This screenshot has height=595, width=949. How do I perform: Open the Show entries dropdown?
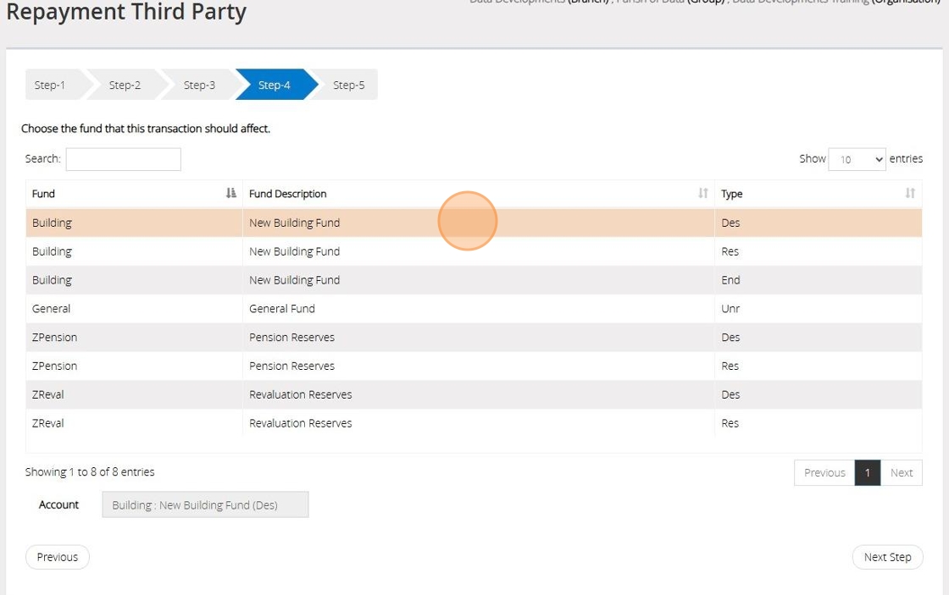coord(857,159)
